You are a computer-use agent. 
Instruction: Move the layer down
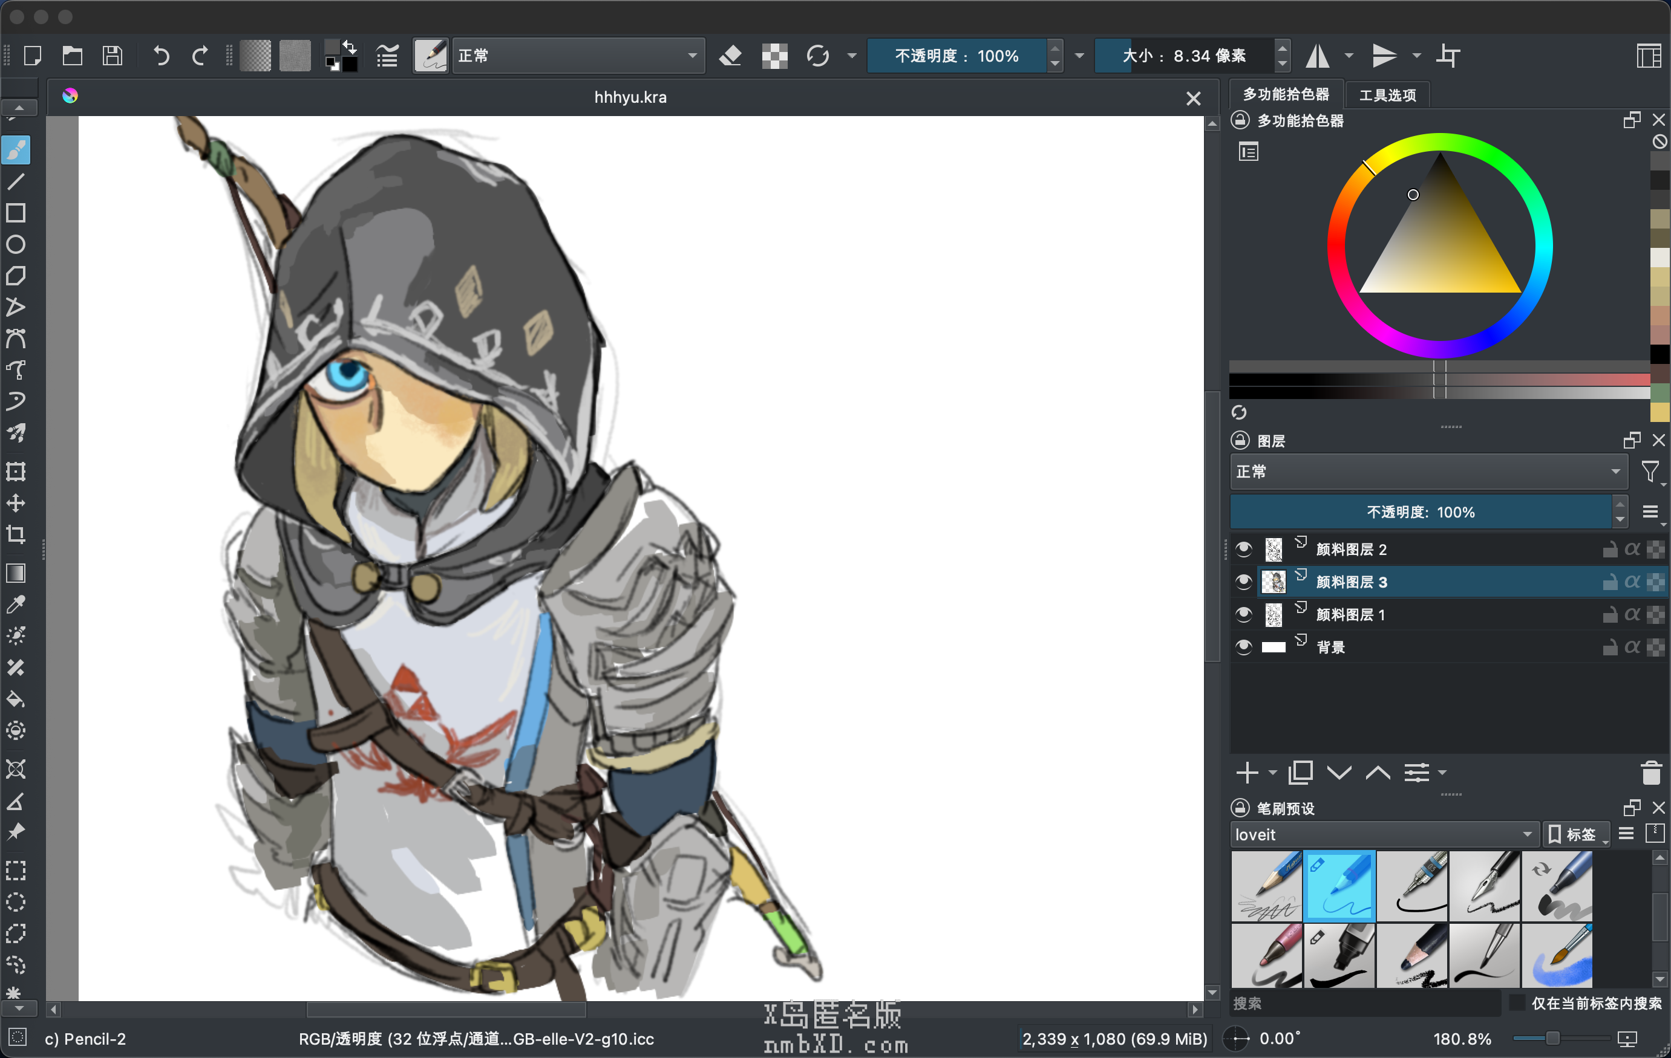[1339, 773]
